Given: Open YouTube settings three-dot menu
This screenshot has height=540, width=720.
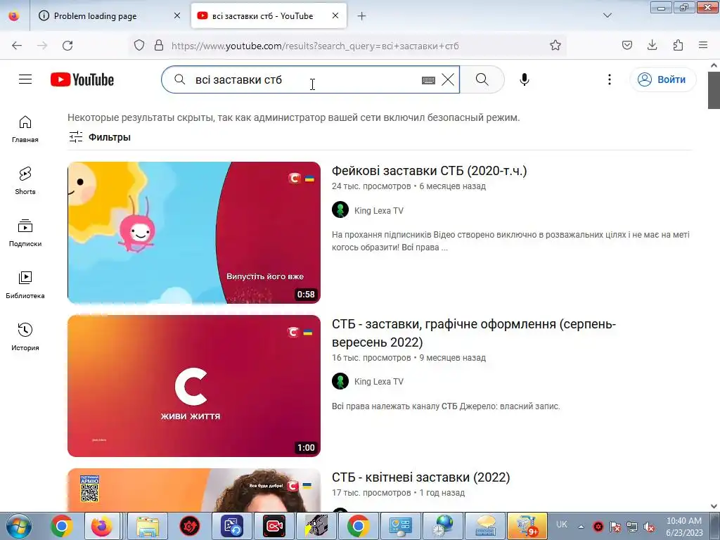Looking at the screenshot, I should 610,79.
